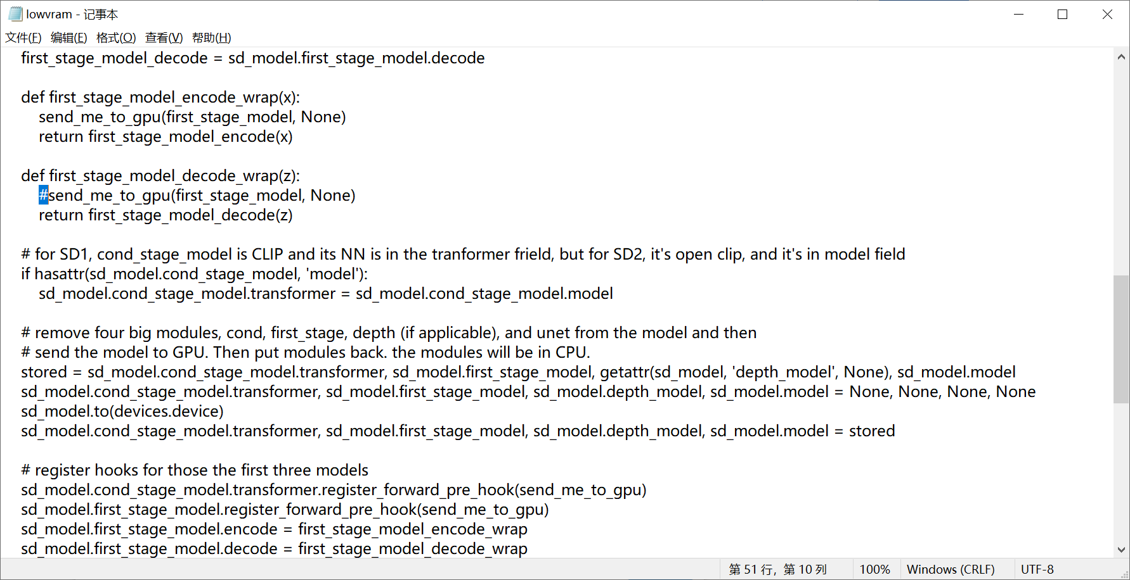Image resolution: width=1130 pixels, height=580 pixels.
Task: Click the Notepad icon in title bar
Action: (15, 14)
